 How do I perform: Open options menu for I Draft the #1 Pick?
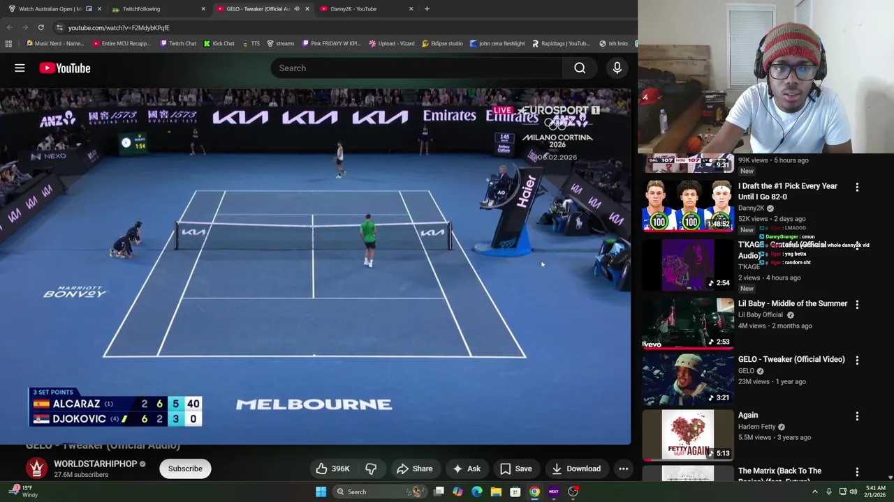(x=857, y=187)
